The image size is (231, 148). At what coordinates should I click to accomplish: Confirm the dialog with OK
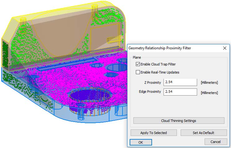point(141,142)
